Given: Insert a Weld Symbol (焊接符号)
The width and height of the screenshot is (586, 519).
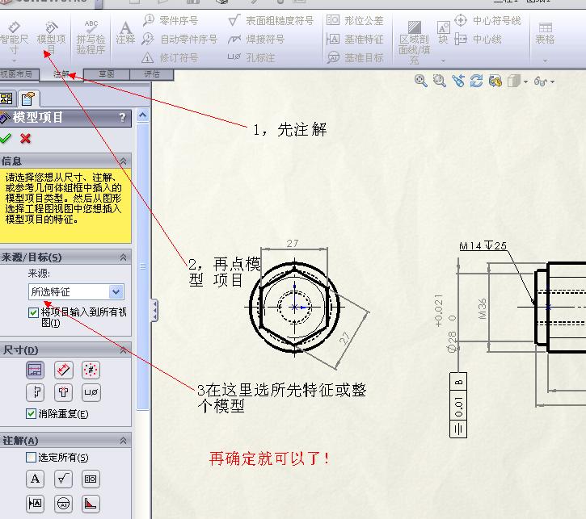Looking at the screenshot, I should (x=256, y=39).
